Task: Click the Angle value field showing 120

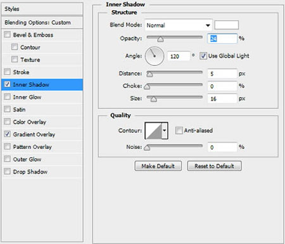Action: point(179,56)
